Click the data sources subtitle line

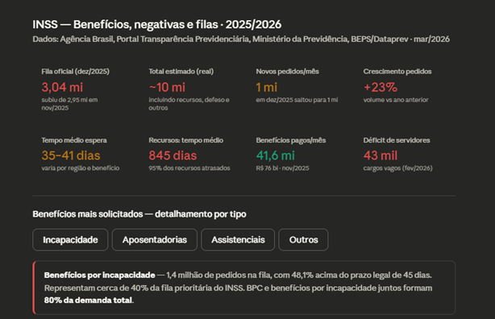coord(241,39)
